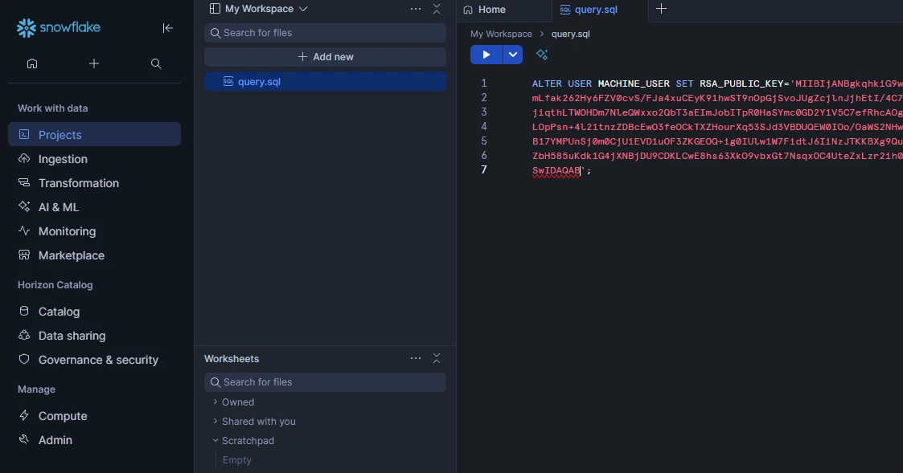Open run options dropdown arrow
Screen dimensions: 903x473
(x=513, y=55)
